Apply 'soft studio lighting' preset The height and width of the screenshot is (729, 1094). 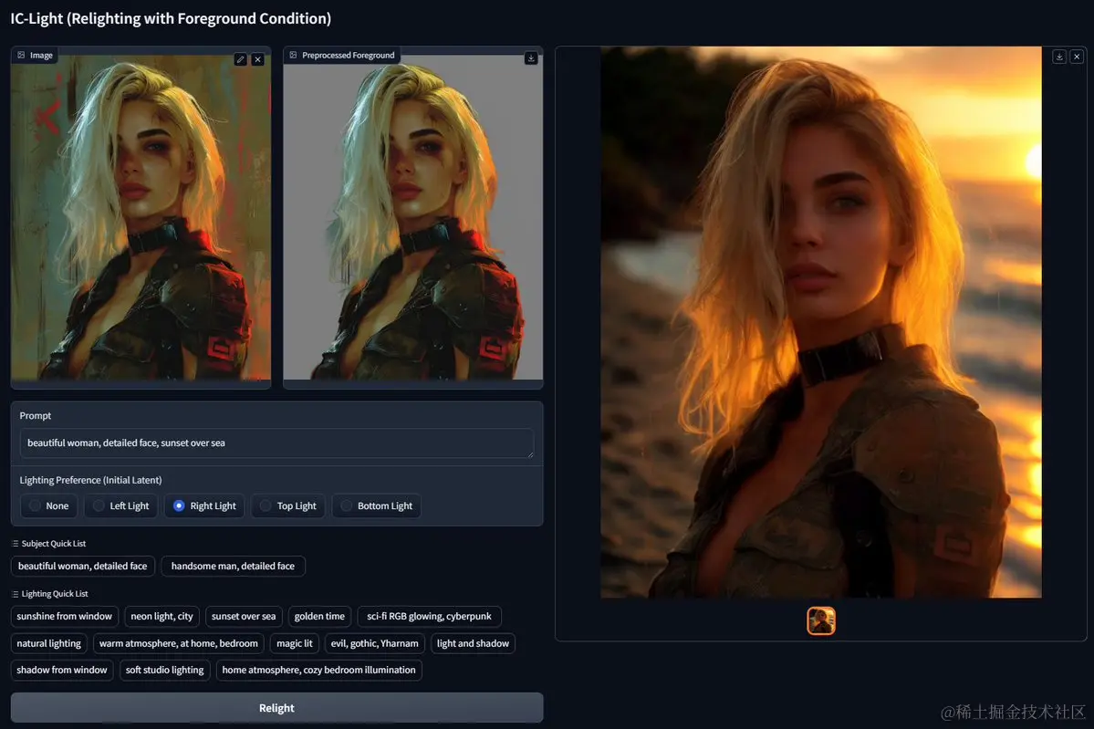164,670
